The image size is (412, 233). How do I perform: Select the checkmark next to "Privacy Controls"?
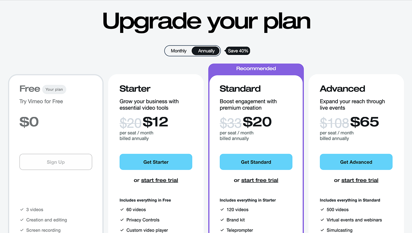coord(122,220)
